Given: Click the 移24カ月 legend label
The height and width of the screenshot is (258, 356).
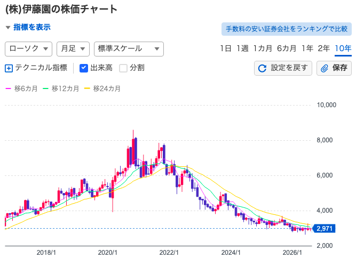Looking at the screenshot, I should 107,88.
